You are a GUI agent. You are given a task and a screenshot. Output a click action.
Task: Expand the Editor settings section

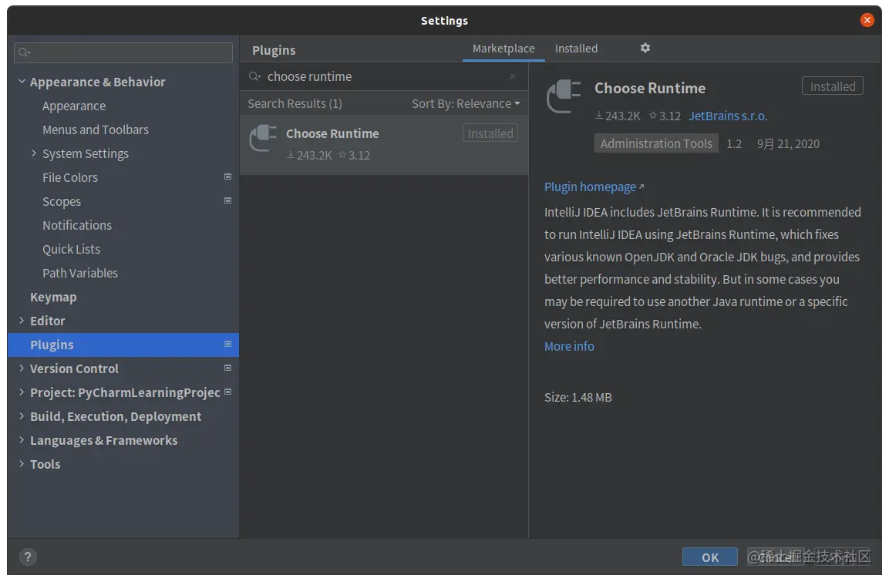coord(22,321)
